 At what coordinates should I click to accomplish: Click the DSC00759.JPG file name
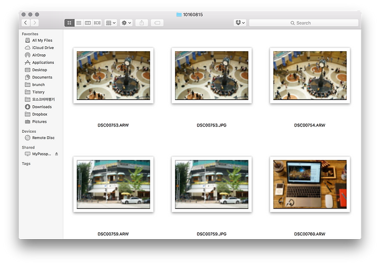point(212,234)
